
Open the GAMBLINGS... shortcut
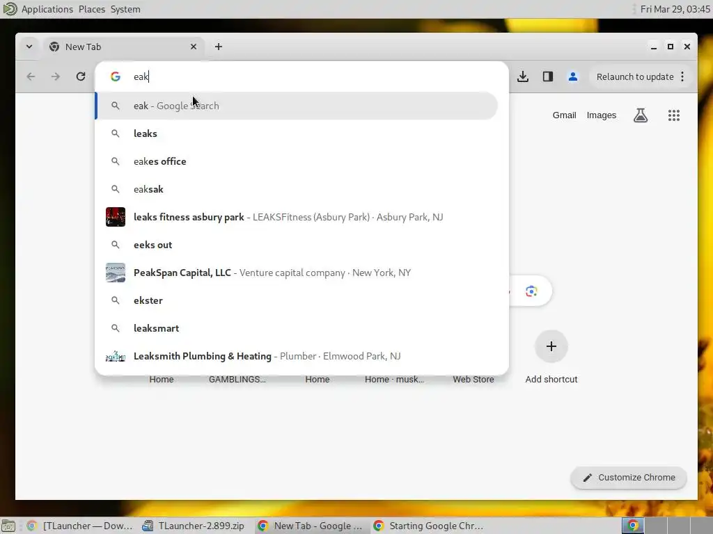(237, 379)
